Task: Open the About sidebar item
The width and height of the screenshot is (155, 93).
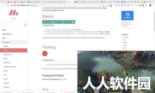Action: pos(13,30)
